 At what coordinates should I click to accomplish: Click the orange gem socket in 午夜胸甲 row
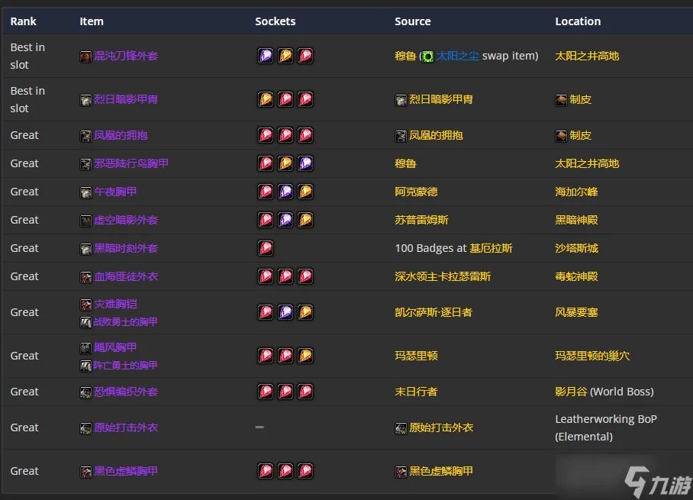305,192
